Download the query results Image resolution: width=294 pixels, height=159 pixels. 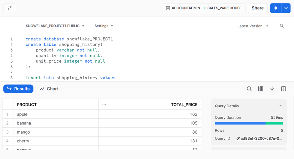[x=272, y=89]
